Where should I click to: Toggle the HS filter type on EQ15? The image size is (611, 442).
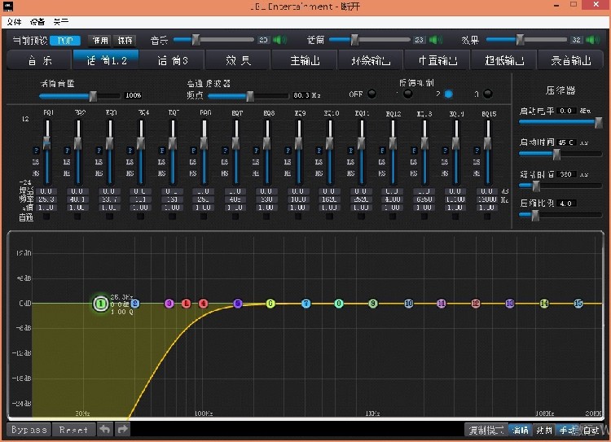(477, 173)
